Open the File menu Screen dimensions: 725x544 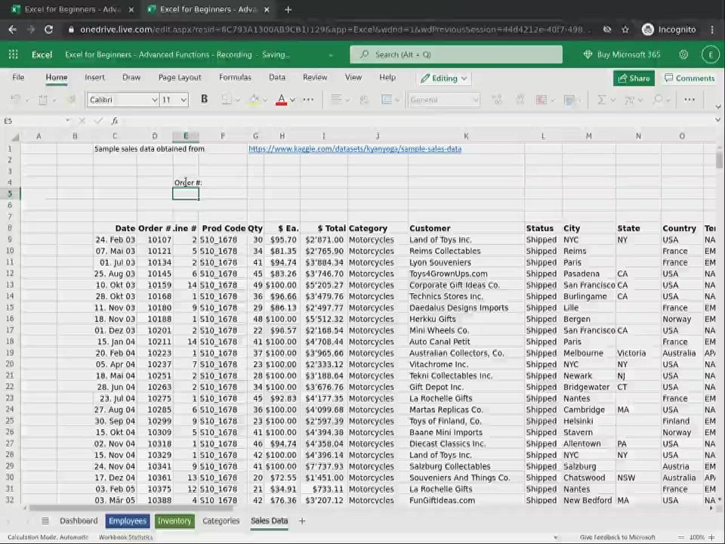[x=18, y=77]
